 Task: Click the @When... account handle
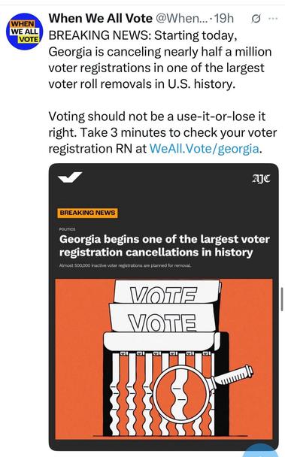181,18
